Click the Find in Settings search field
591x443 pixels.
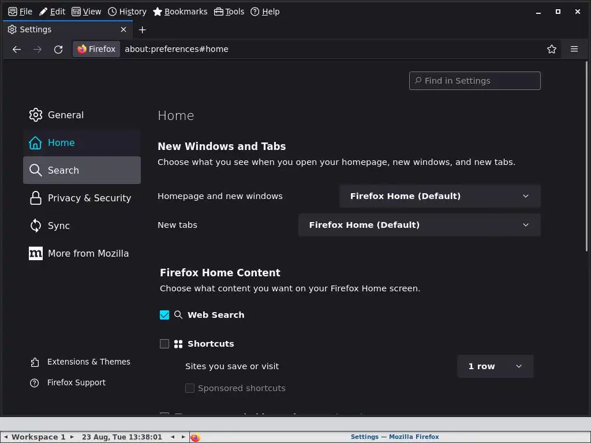pos(474,81)
